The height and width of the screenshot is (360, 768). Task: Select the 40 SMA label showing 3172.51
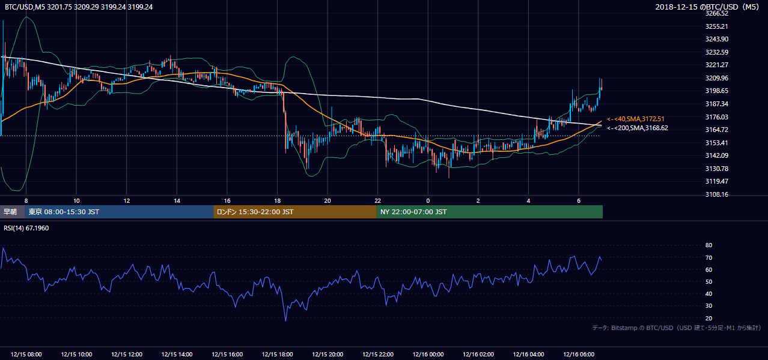637,119
